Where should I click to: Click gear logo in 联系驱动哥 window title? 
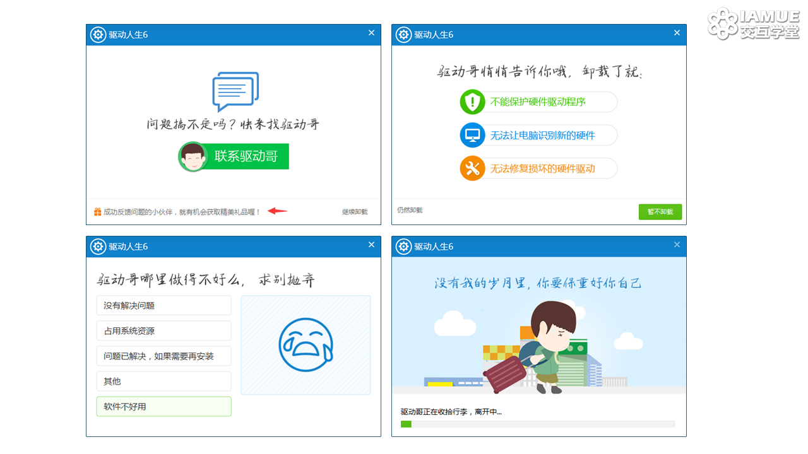click(98, 35)
